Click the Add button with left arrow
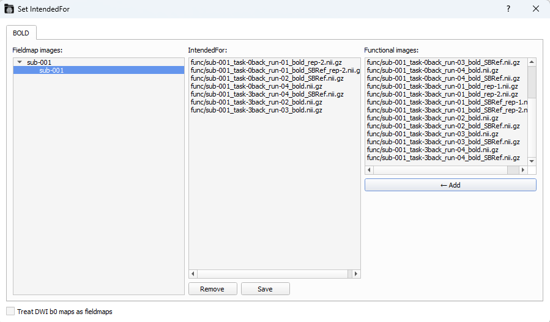The width and height of the screenshot is (550, 322). [x=450, y=185]
